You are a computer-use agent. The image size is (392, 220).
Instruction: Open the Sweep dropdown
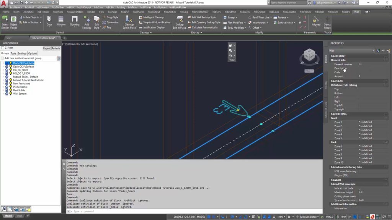[230, 18]
